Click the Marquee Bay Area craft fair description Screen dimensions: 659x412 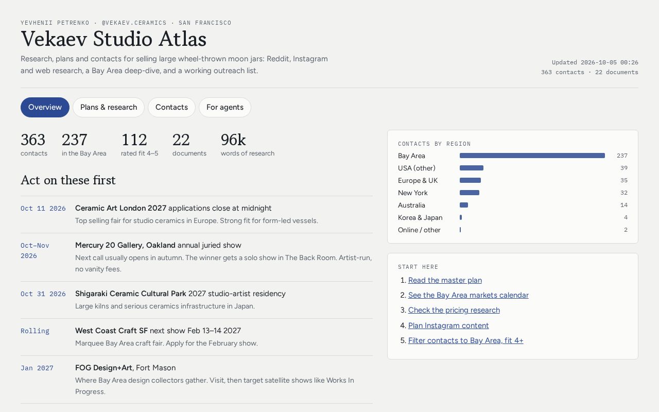pyautogui.click(x=166, y=343)
